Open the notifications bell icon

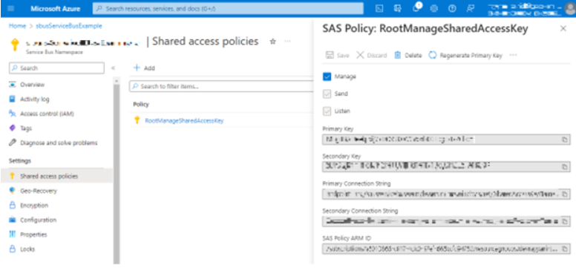pyautogui.click(x=416, y=8)
